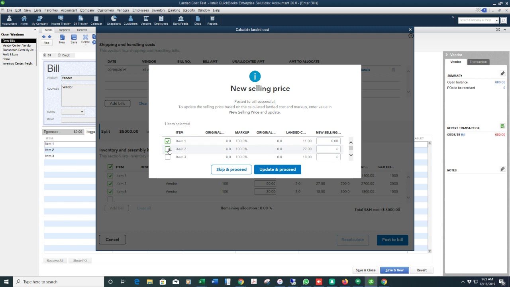Edit vendor Summary with the pencil icon

(x=502, y=74)
